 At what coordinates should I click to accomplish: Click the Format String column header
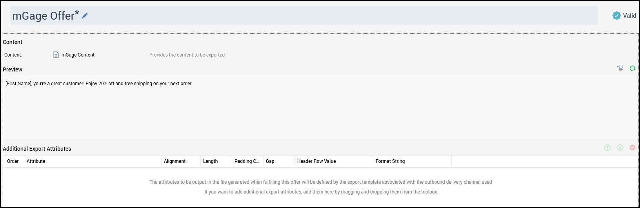(x=390, y=161)
